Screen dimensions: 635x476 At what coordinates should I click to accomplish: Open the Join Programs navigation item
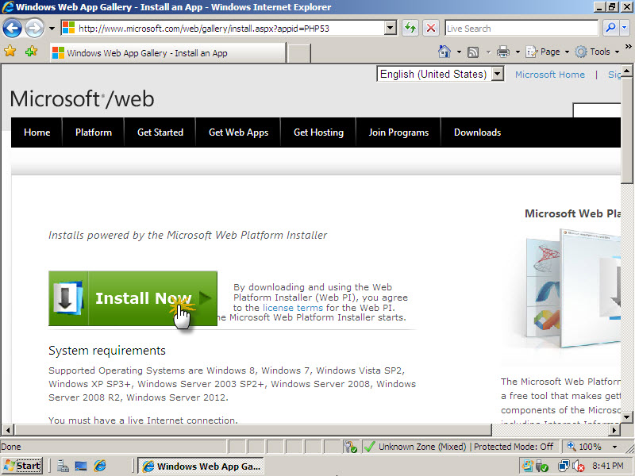[x=398, y=132]
